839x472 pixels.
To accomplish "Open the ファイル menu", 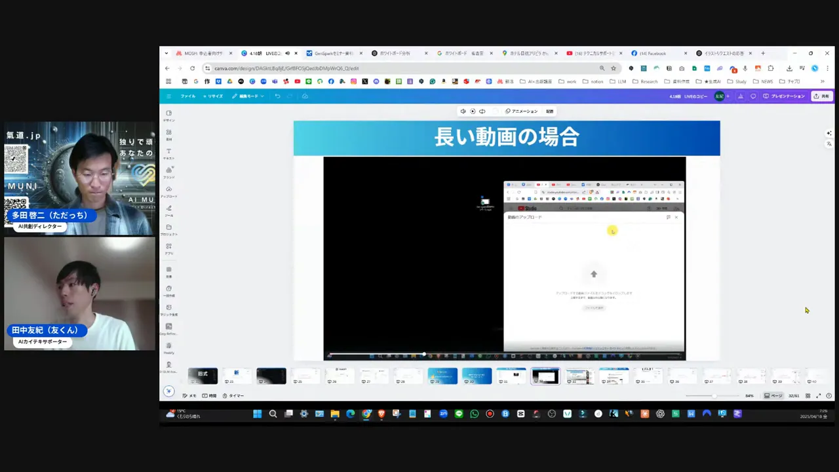I will coord(188,96).
